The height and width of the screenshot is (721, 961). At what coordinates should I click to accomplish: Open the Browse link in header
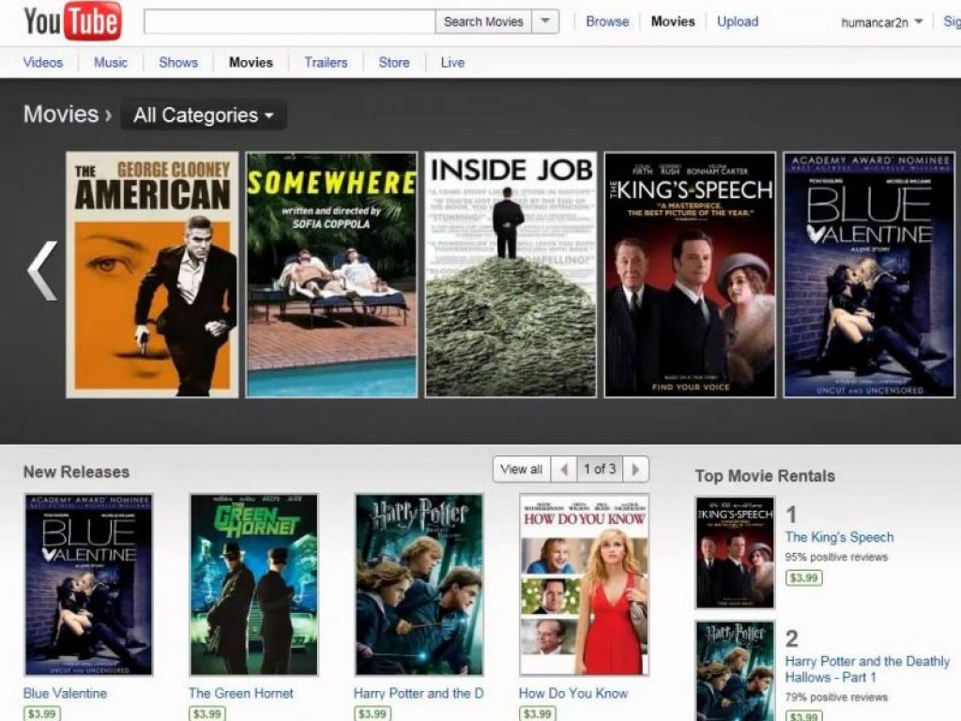pos(607,22)
